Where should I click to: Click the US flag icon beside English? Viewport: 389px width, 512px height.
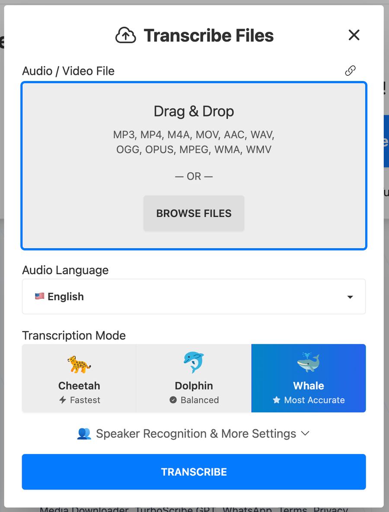click(40, 296)
